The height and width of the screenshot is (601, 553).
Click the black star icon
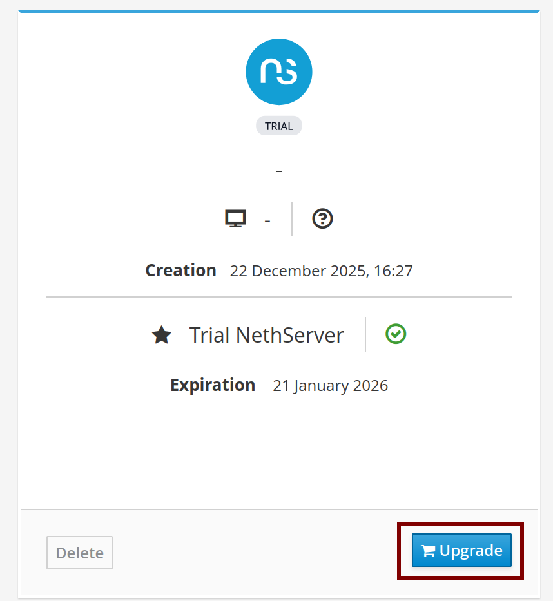pyautogui.click(x=161, y=335)
